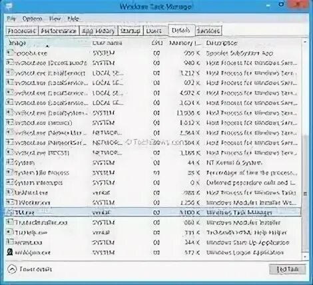Switch to the Processes tab
313x285 pixels.
[22, 31]
